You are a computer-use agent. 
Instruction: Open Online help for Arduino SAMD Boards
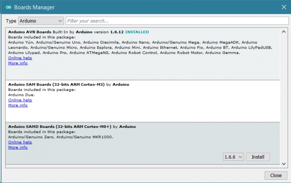pos(20,142)
